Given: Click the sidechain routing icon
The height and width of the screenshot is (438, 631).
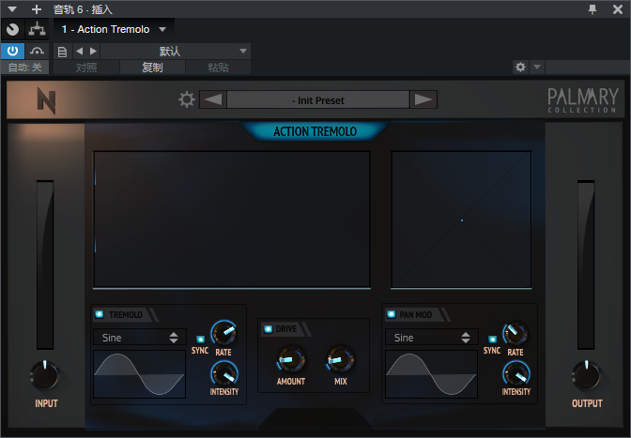Looking at the screenshot, I should click(37, 29).
